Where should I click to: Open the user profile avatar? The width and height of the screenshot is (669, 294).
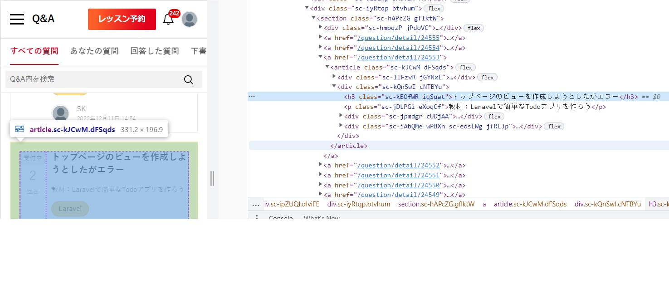click(x=189, y=20)
